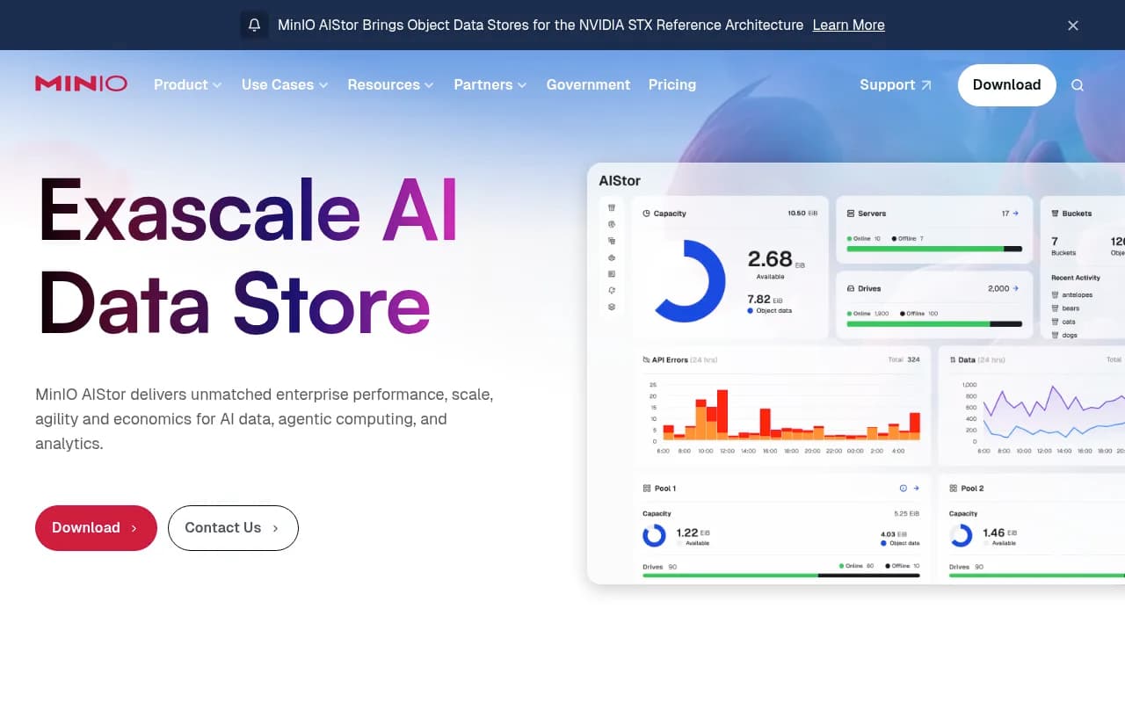Click the Servers online/offline status bar
The height and width of the screenshot is (703, 1125).
pyautogui.click(x=934, y=249)
